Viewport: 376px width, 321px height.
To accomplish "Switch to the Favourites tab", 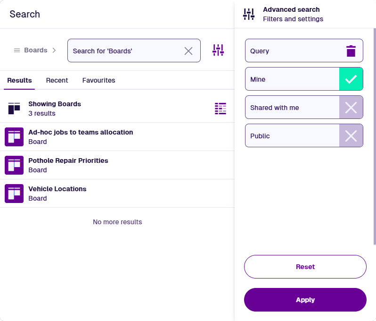I will point(98,80).
